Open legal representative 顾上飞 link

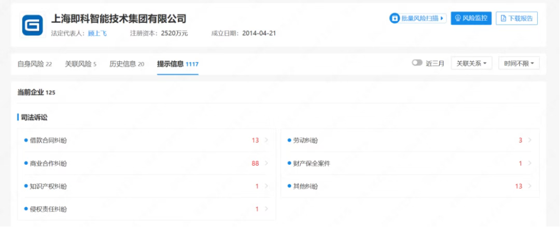point(97,33)
